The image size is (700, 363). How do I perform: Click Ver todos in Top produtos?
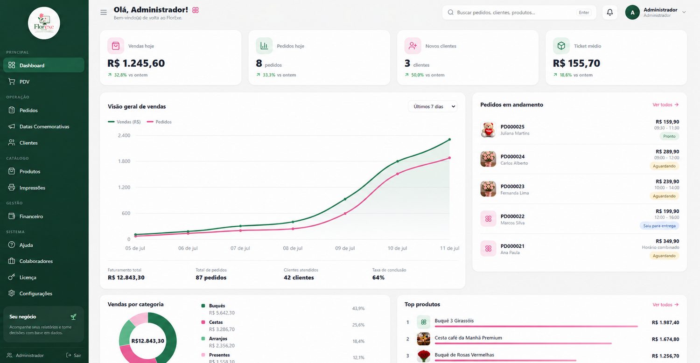[665, 305]
